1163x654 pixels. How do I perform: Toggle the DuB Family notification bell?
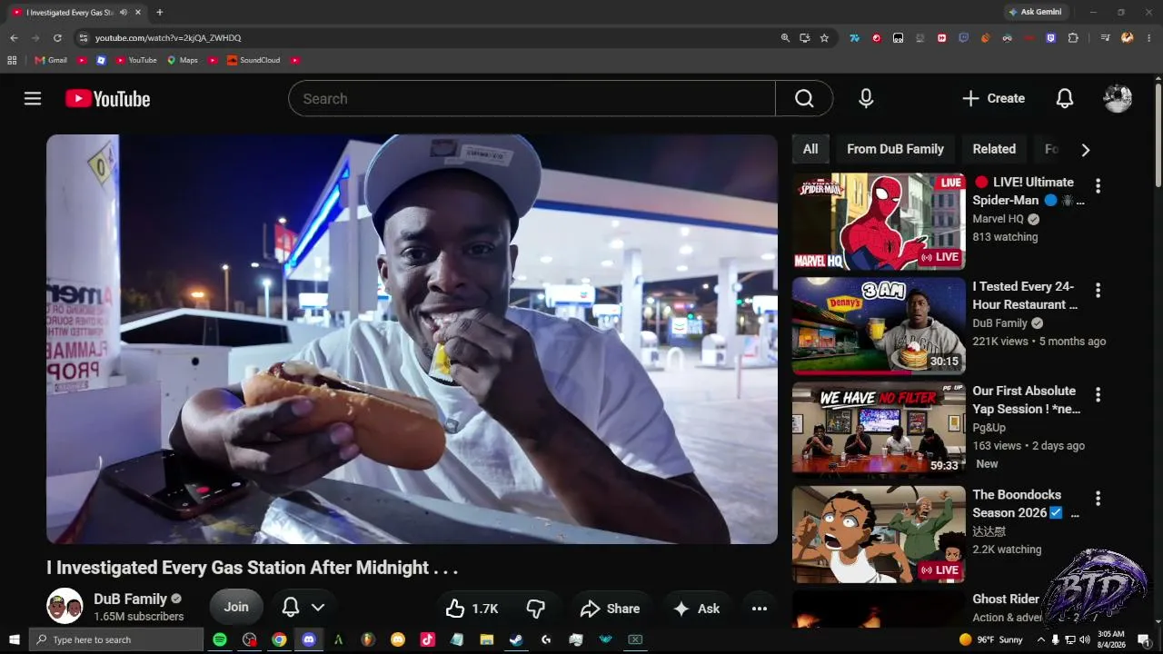click(291, 608)
